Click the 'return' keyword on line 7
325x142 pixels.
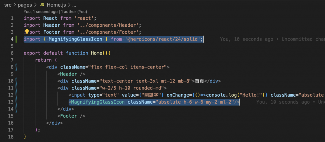[43, 60]
